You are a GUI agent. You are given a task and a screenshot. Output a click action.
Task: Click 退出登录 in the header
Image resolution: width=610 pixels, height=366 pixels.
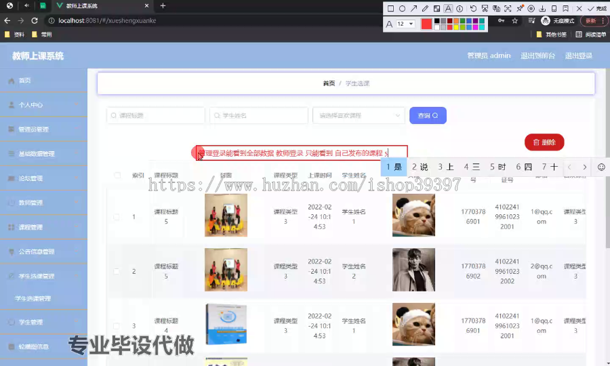579,56
